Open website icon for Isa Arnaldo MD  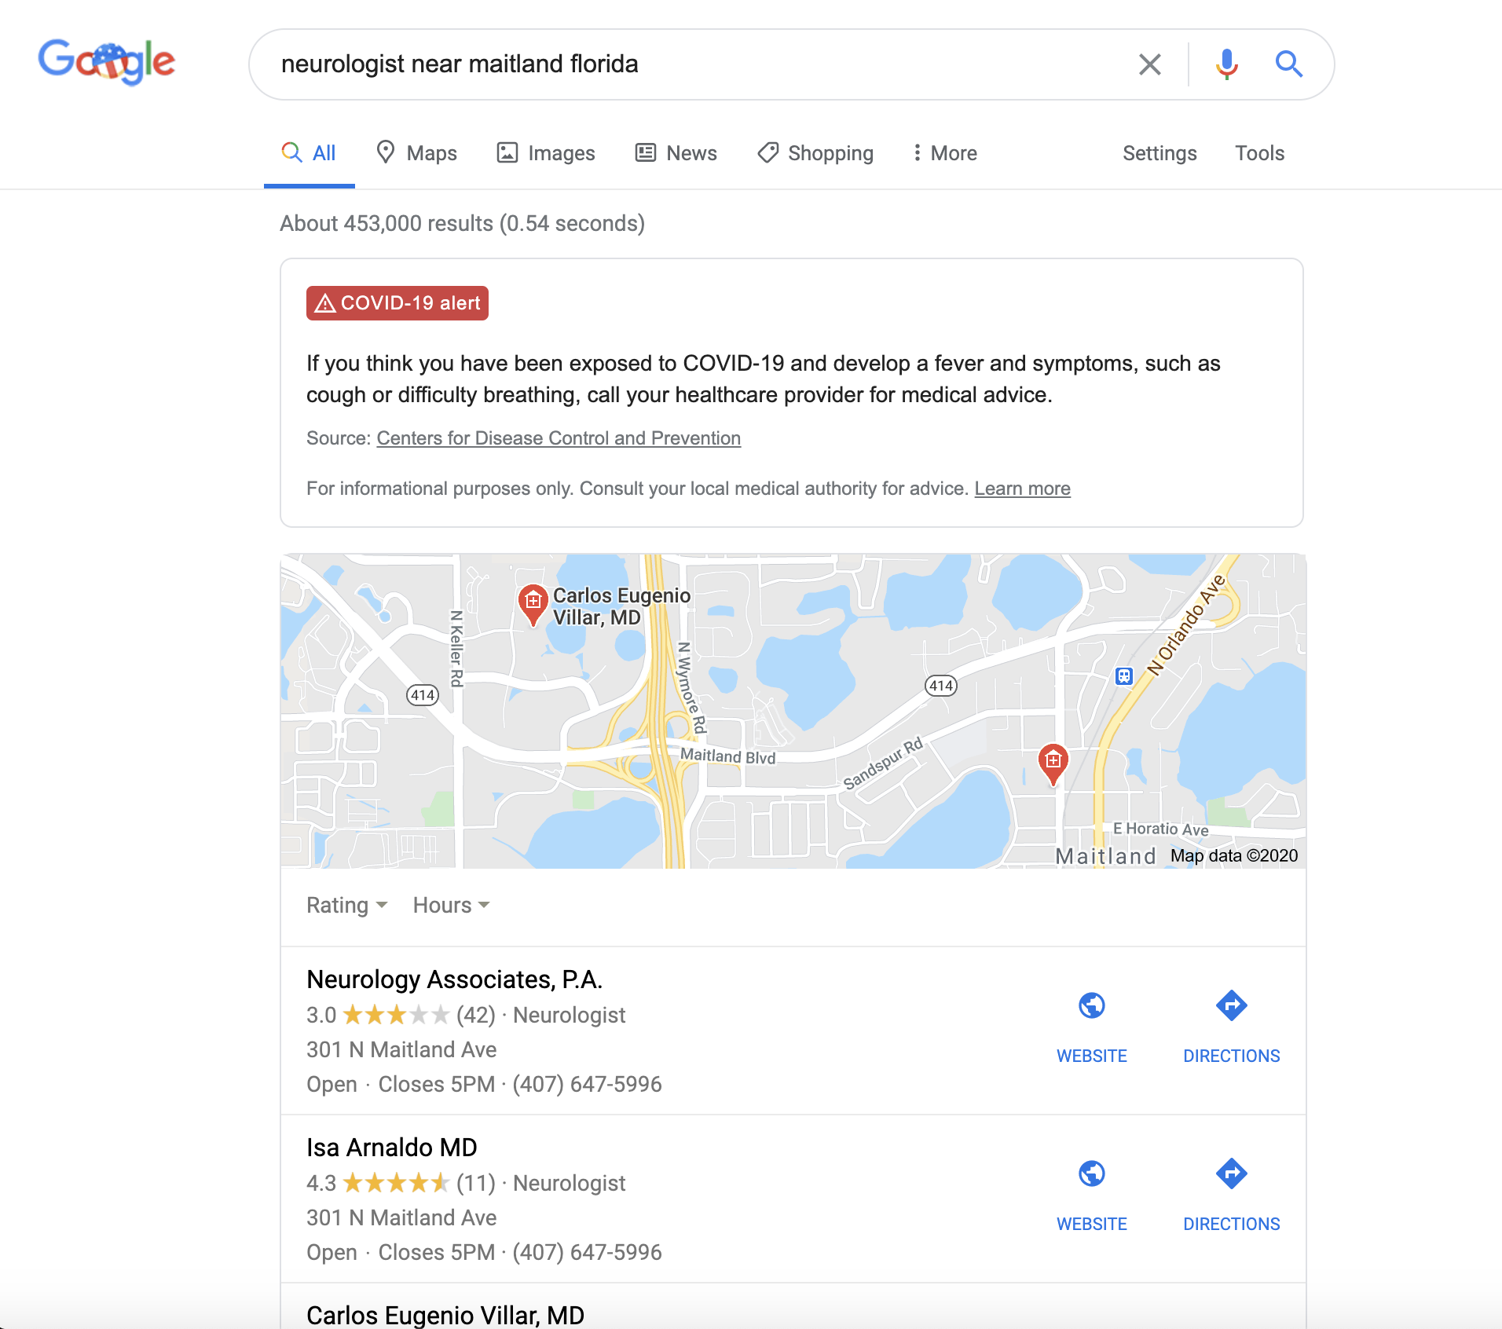point(1091,1174)
